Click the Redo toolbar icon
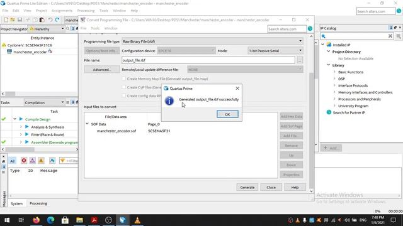This screenshot has width=403, height=226. point(57,19)
